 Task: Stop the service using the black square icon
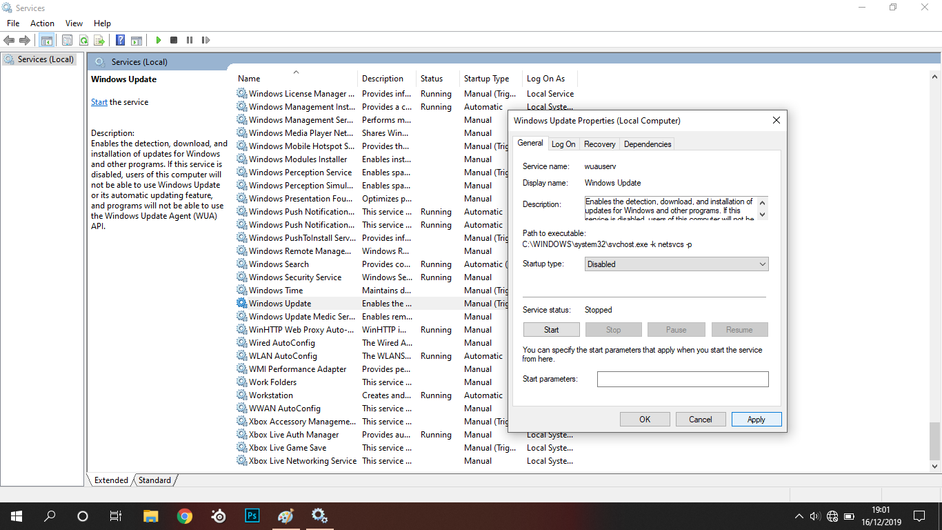(x=174, y=40)
